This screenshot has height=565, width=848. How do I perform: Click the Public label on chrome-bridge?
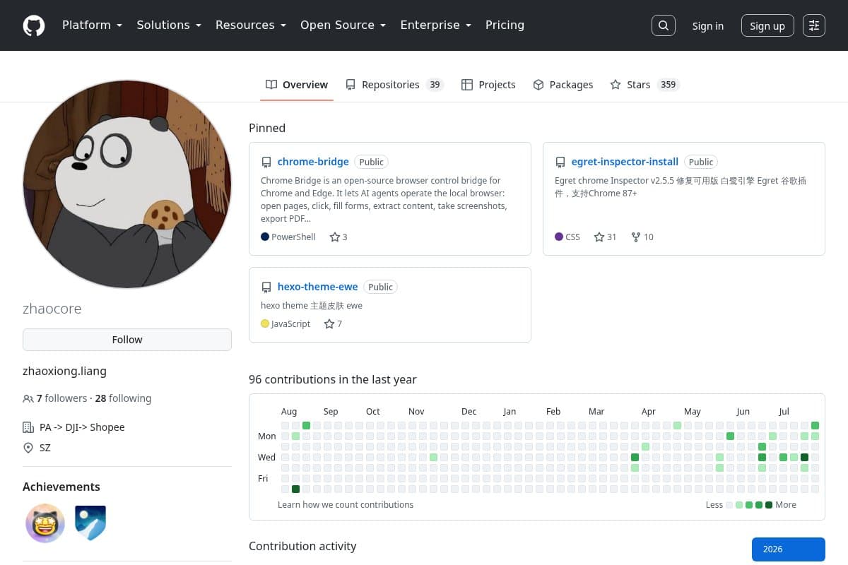[372, 162]
